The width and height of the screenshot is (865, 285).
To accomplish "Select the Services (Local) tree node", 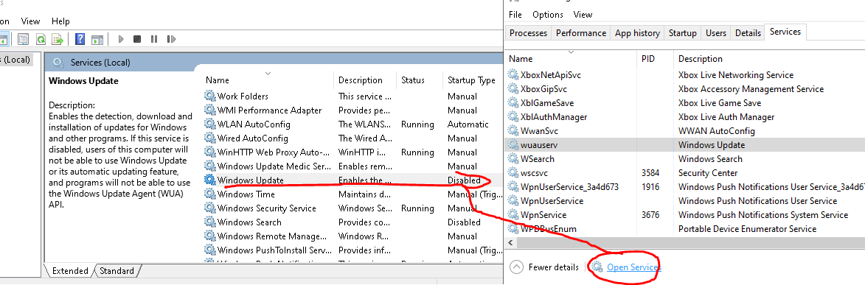I will 15,60.
